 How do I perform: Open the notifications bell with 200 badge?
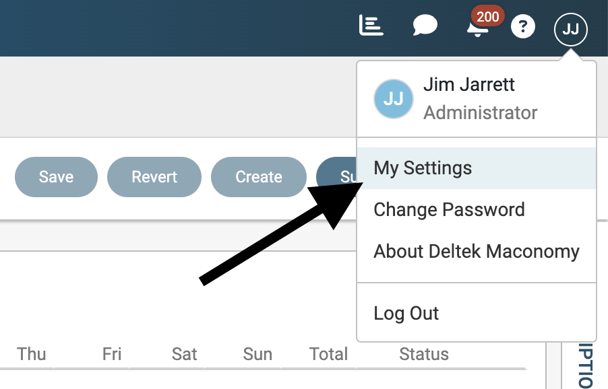click(478, 28)
